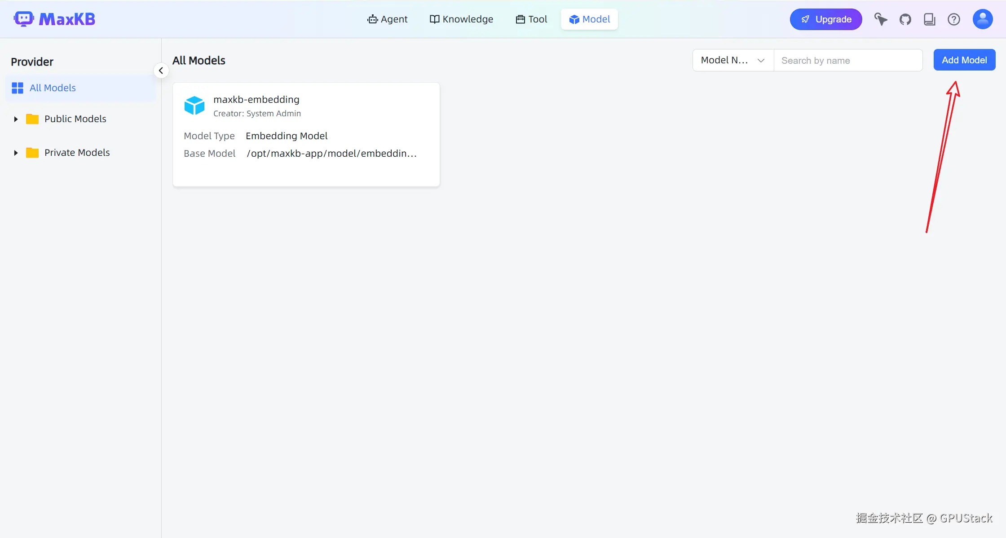
Task: Open the Tool tab
Action: 531,19
